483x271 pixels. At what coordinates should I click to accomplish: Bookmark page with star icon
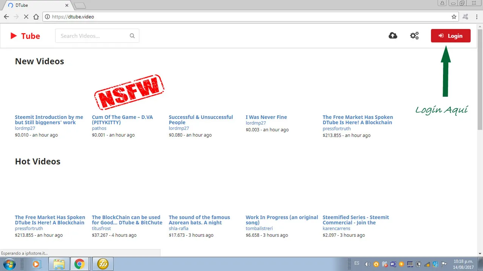[454, 17]
